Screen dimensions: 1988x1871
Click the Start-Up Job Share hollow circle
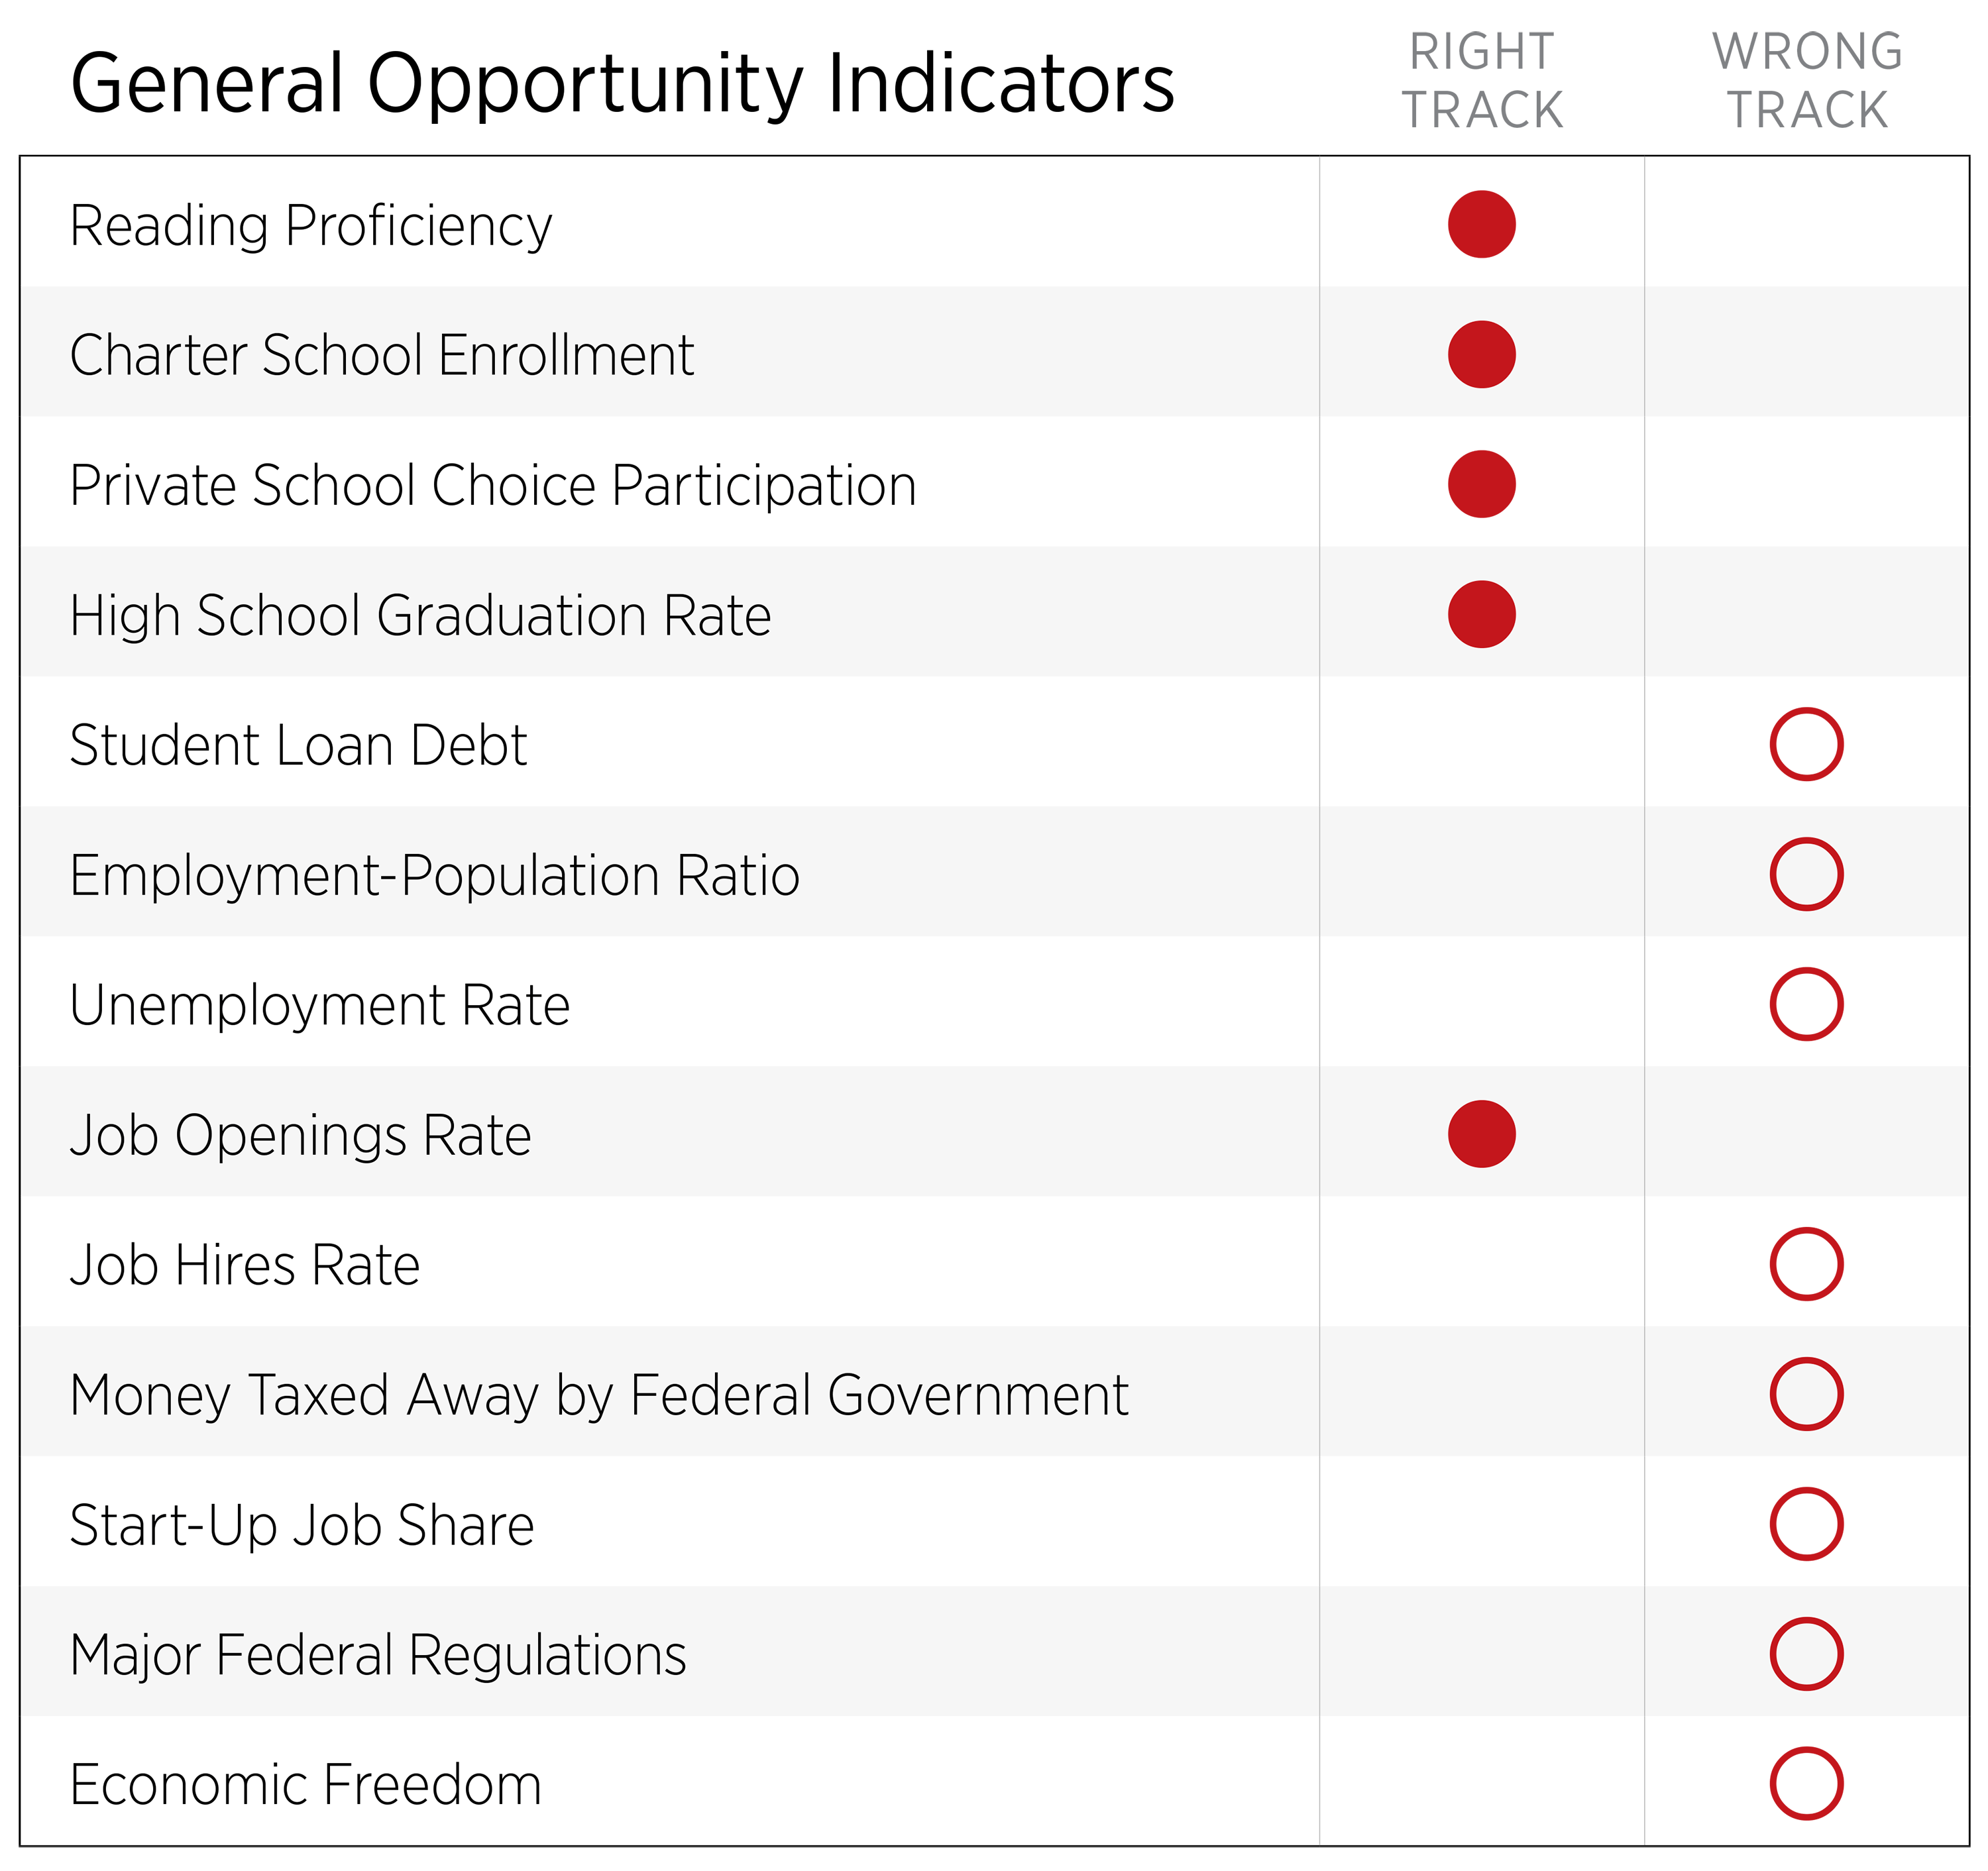tap(1806, 1524)
